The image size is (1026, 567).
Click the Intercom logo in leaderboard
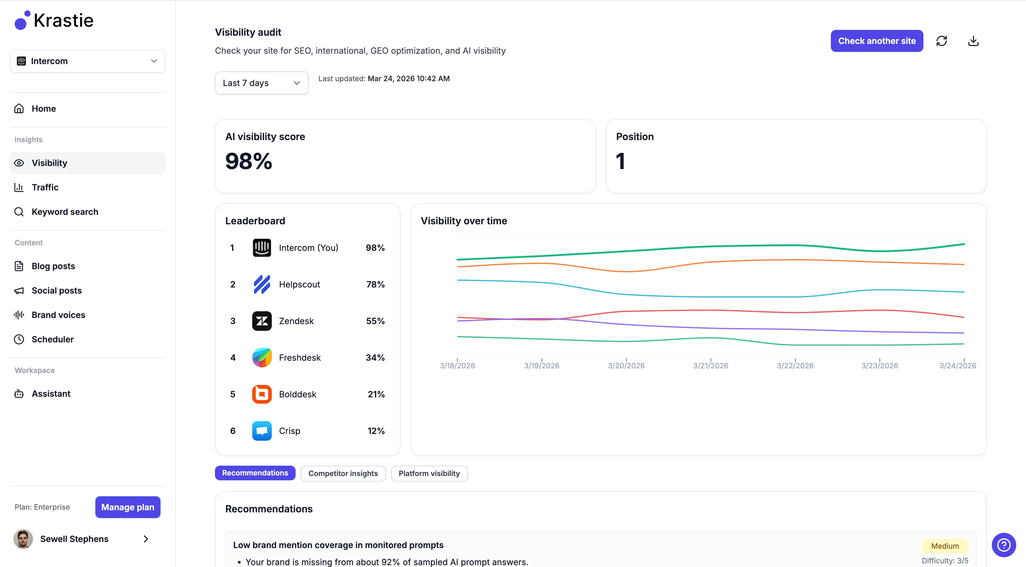coord(262,248)
